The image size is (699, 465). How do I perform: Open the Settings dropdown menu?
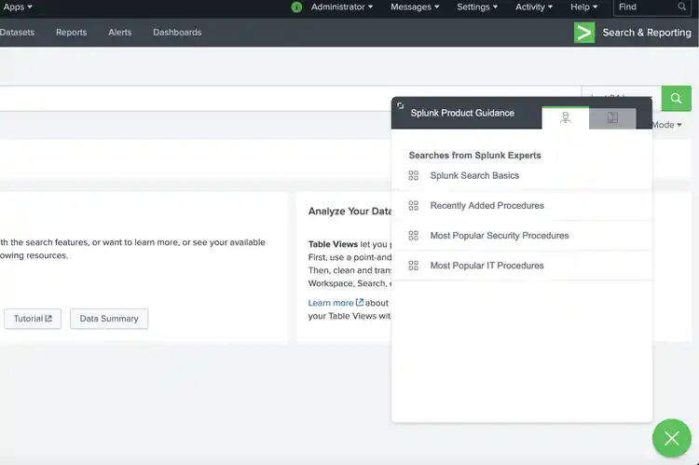(476, 7)
